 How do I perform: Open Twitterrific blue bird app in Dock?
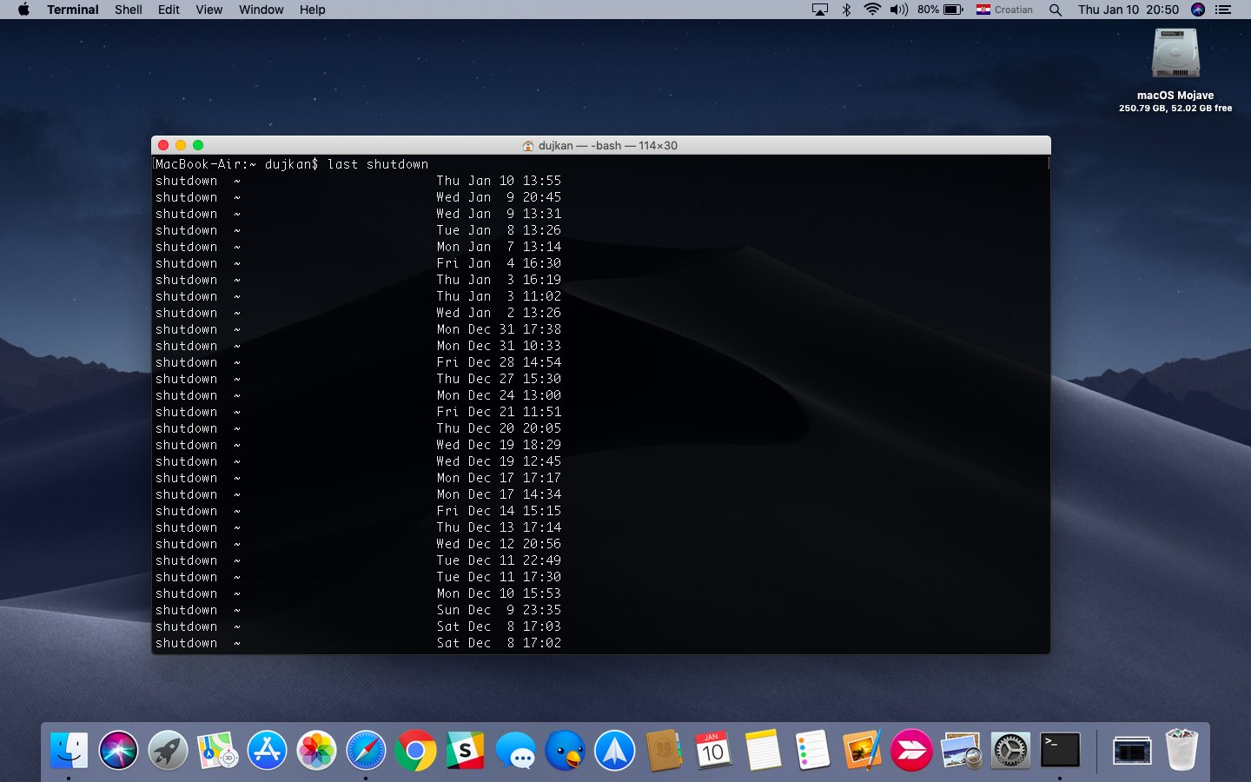[565, 750]
